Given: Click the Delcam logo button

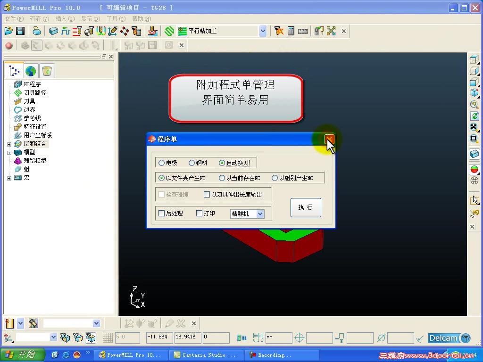Looking at the screenshot, I should coord(450,338).
